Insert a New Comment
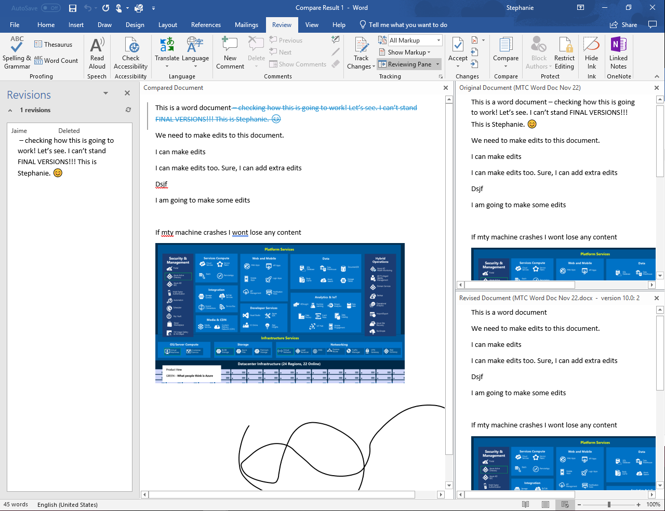 [x=229, y=52]
